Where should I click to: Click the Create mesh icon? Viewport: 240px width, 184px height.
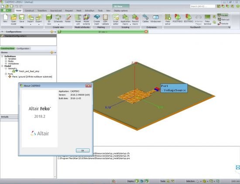[97, 20]
